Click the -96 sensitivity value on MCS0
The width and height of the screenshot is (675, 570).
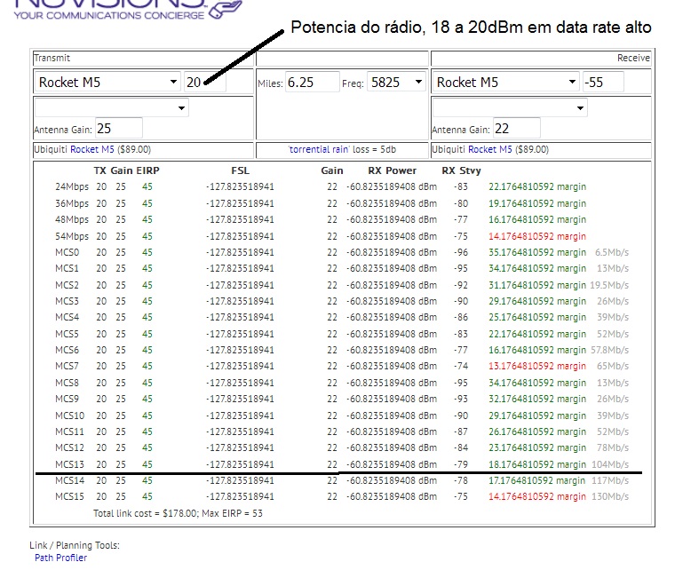pyautogui.click(x=461, y=252)
